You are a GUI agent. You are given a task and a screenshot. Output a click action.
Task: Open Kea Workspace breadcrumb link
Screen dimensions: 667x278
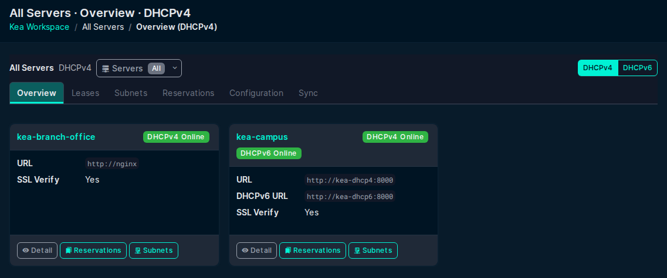coord(39,27)
